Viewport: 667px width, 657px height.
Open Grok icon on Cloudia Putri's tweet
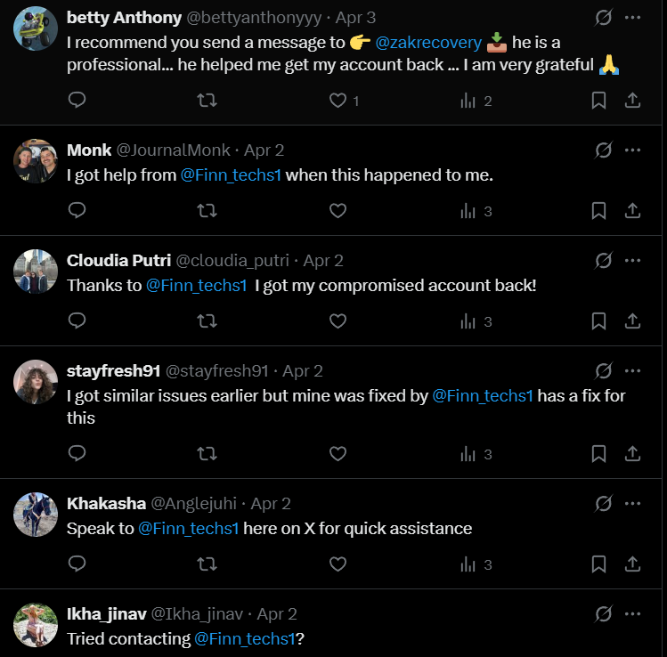tap(603, 261)
